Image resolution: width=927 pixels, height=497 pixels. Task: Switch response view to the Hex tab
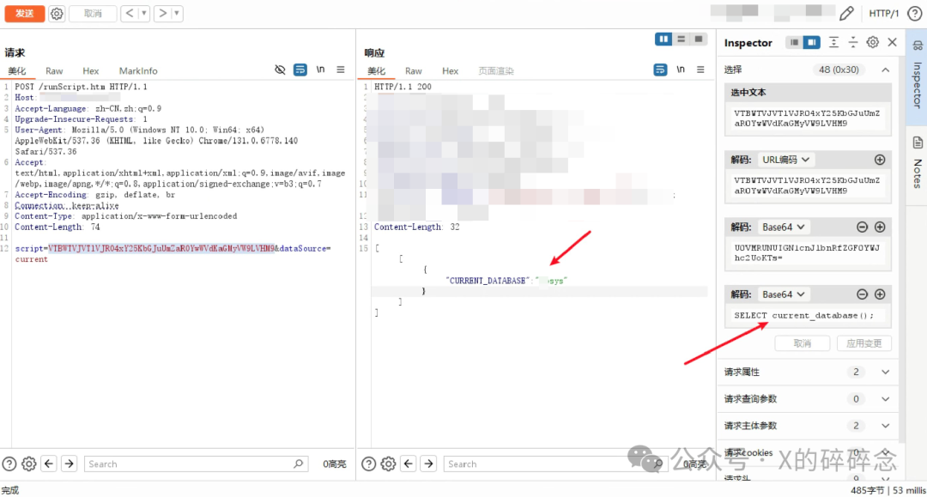[x=450, y=70]
